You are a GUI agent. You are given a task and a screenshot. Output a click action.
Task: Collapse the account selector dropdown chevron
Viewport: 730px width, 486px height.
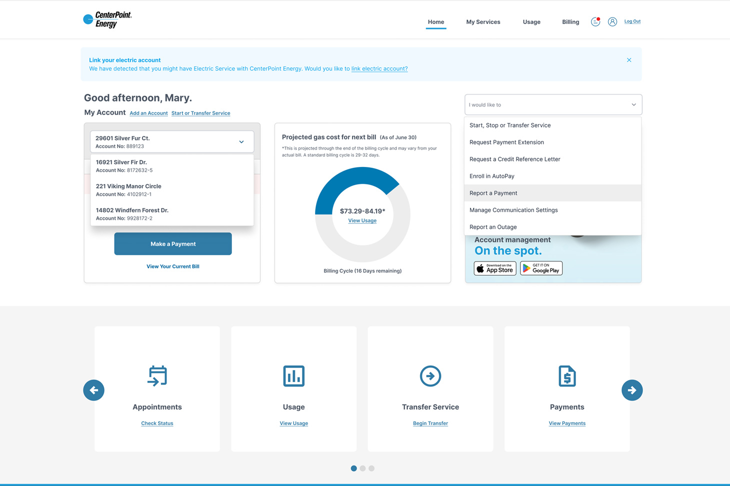click(x=241, y=142)
